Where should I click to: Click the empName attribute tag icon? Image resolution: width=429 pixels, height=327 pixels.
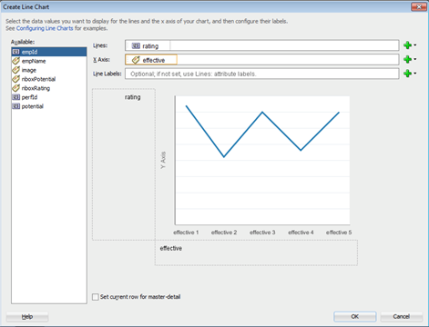[16, 61]
